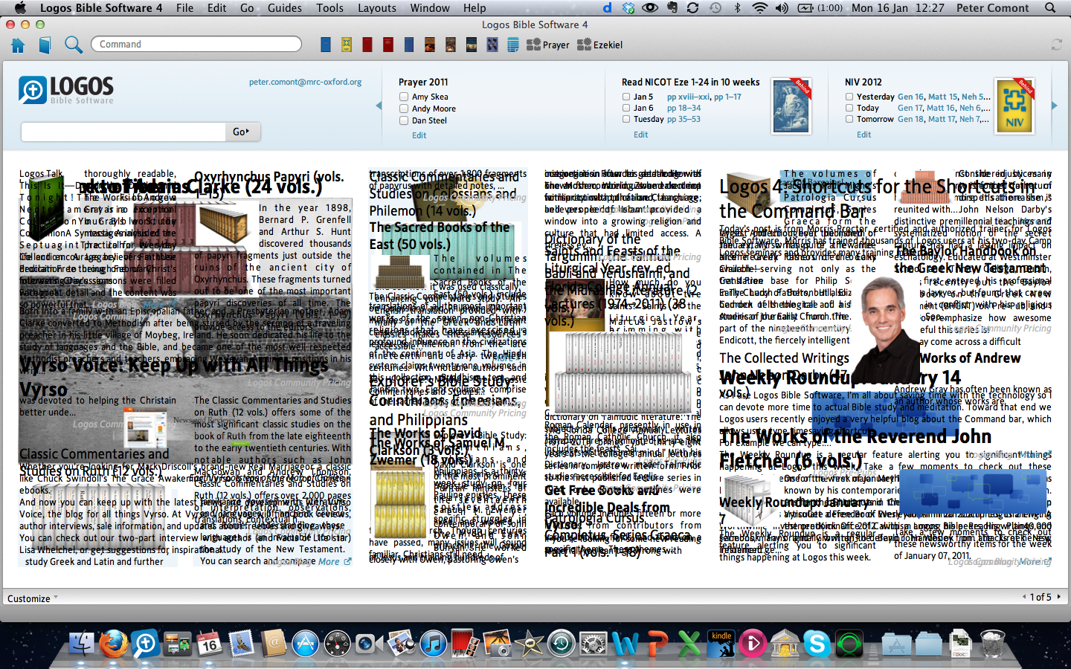The width and height of the screenshot is (1071, 669).
Task: Open the Prayer layout shortcut
Action: (548, 45)
